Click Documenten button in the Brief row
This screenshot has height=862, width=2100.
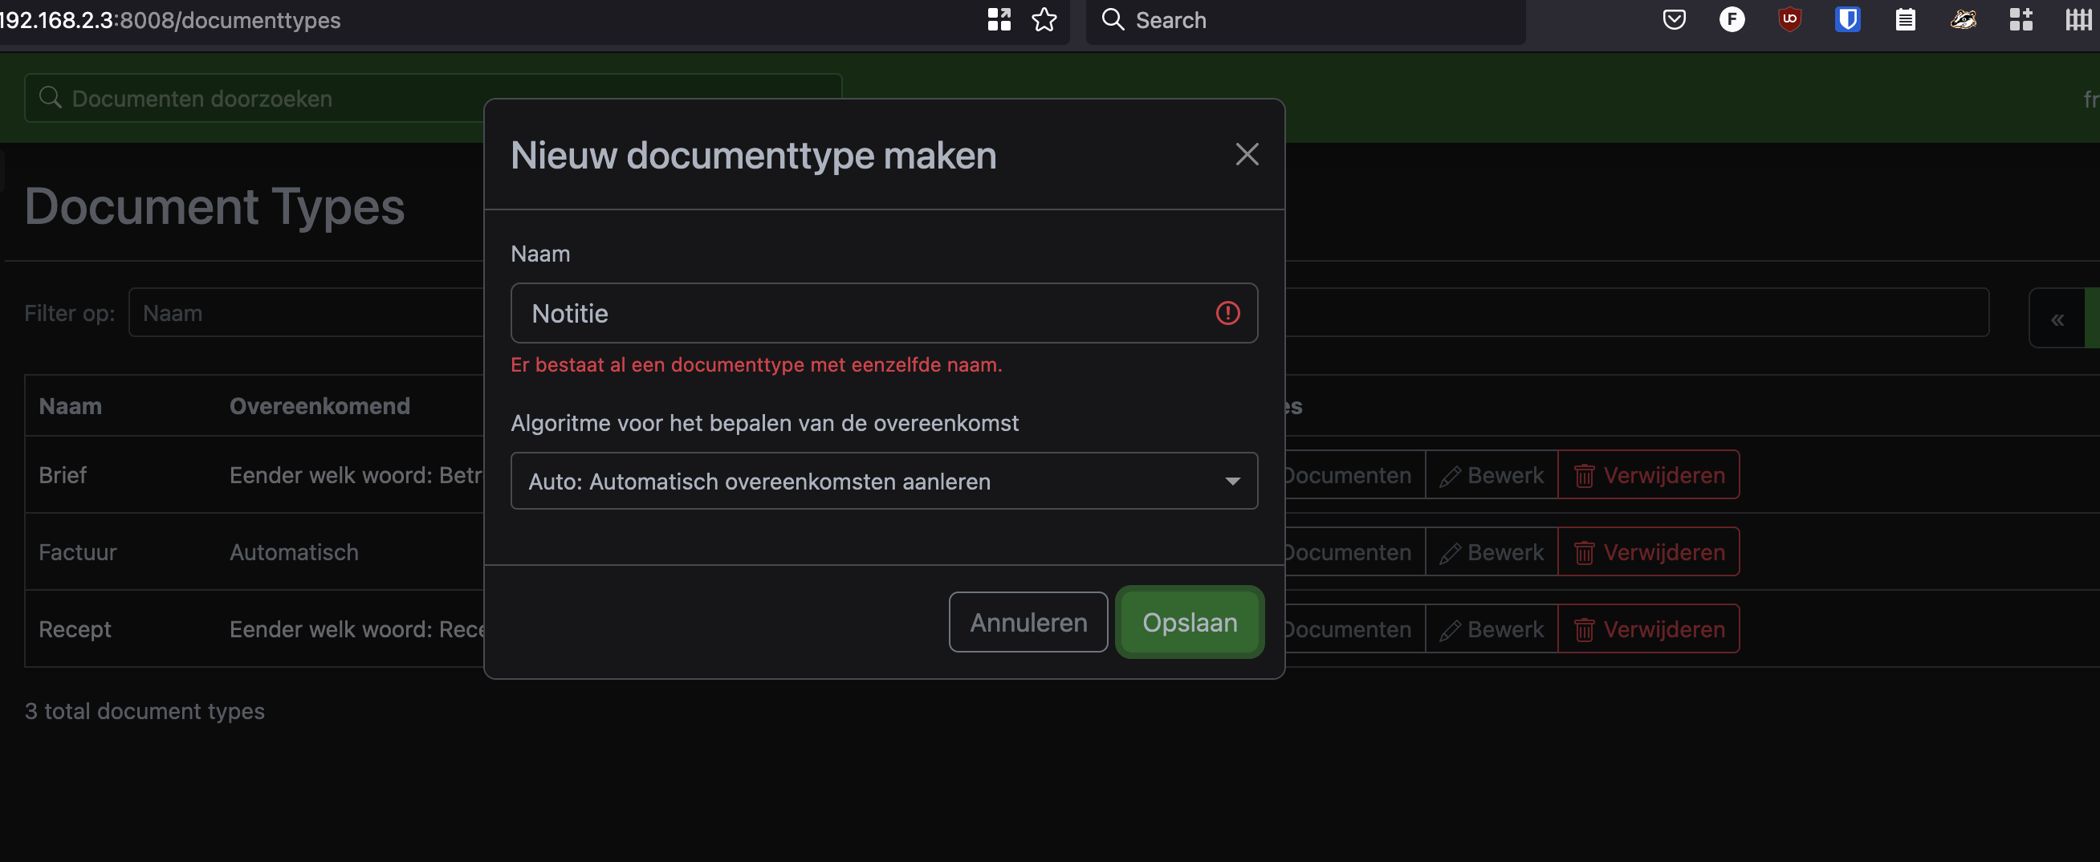tap(1355, 475)
